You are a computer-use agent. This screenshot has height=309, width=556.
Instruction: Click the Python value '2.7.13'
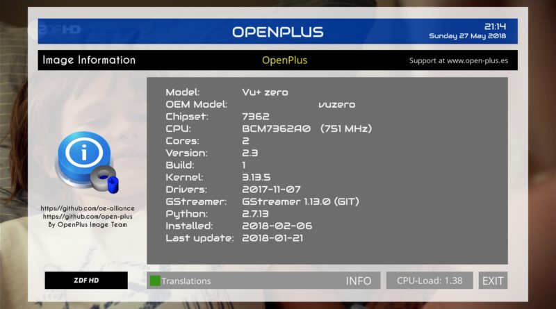pyautogui.click(x=255, y=214)
